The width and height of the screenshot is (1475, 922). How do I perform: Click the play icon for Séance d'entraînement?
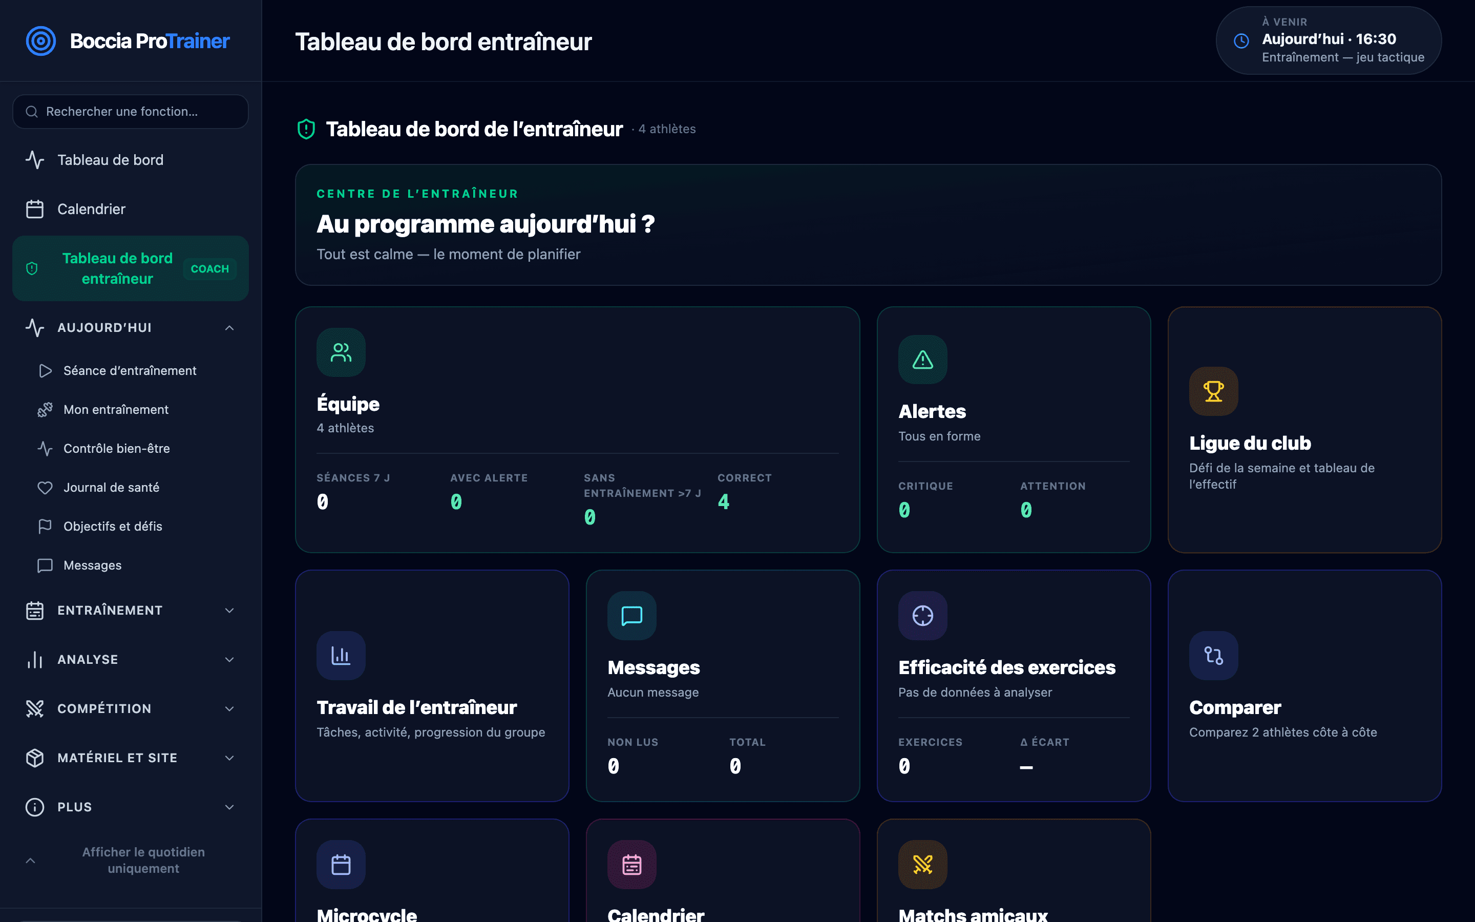[x=45, y=371]
